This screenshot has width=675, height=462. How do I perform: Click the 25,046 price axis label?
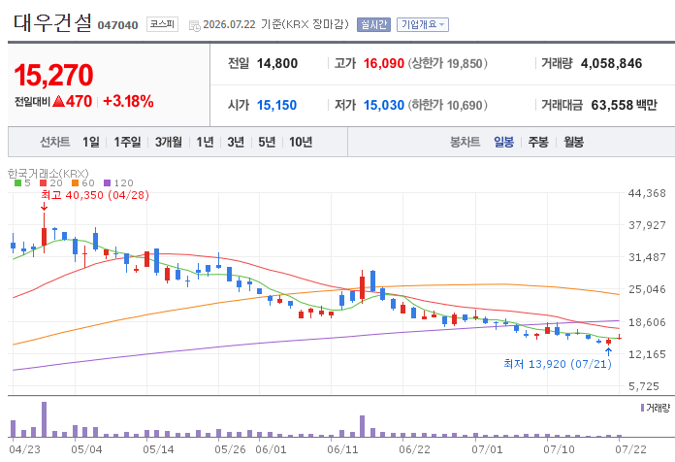point(647,289)
